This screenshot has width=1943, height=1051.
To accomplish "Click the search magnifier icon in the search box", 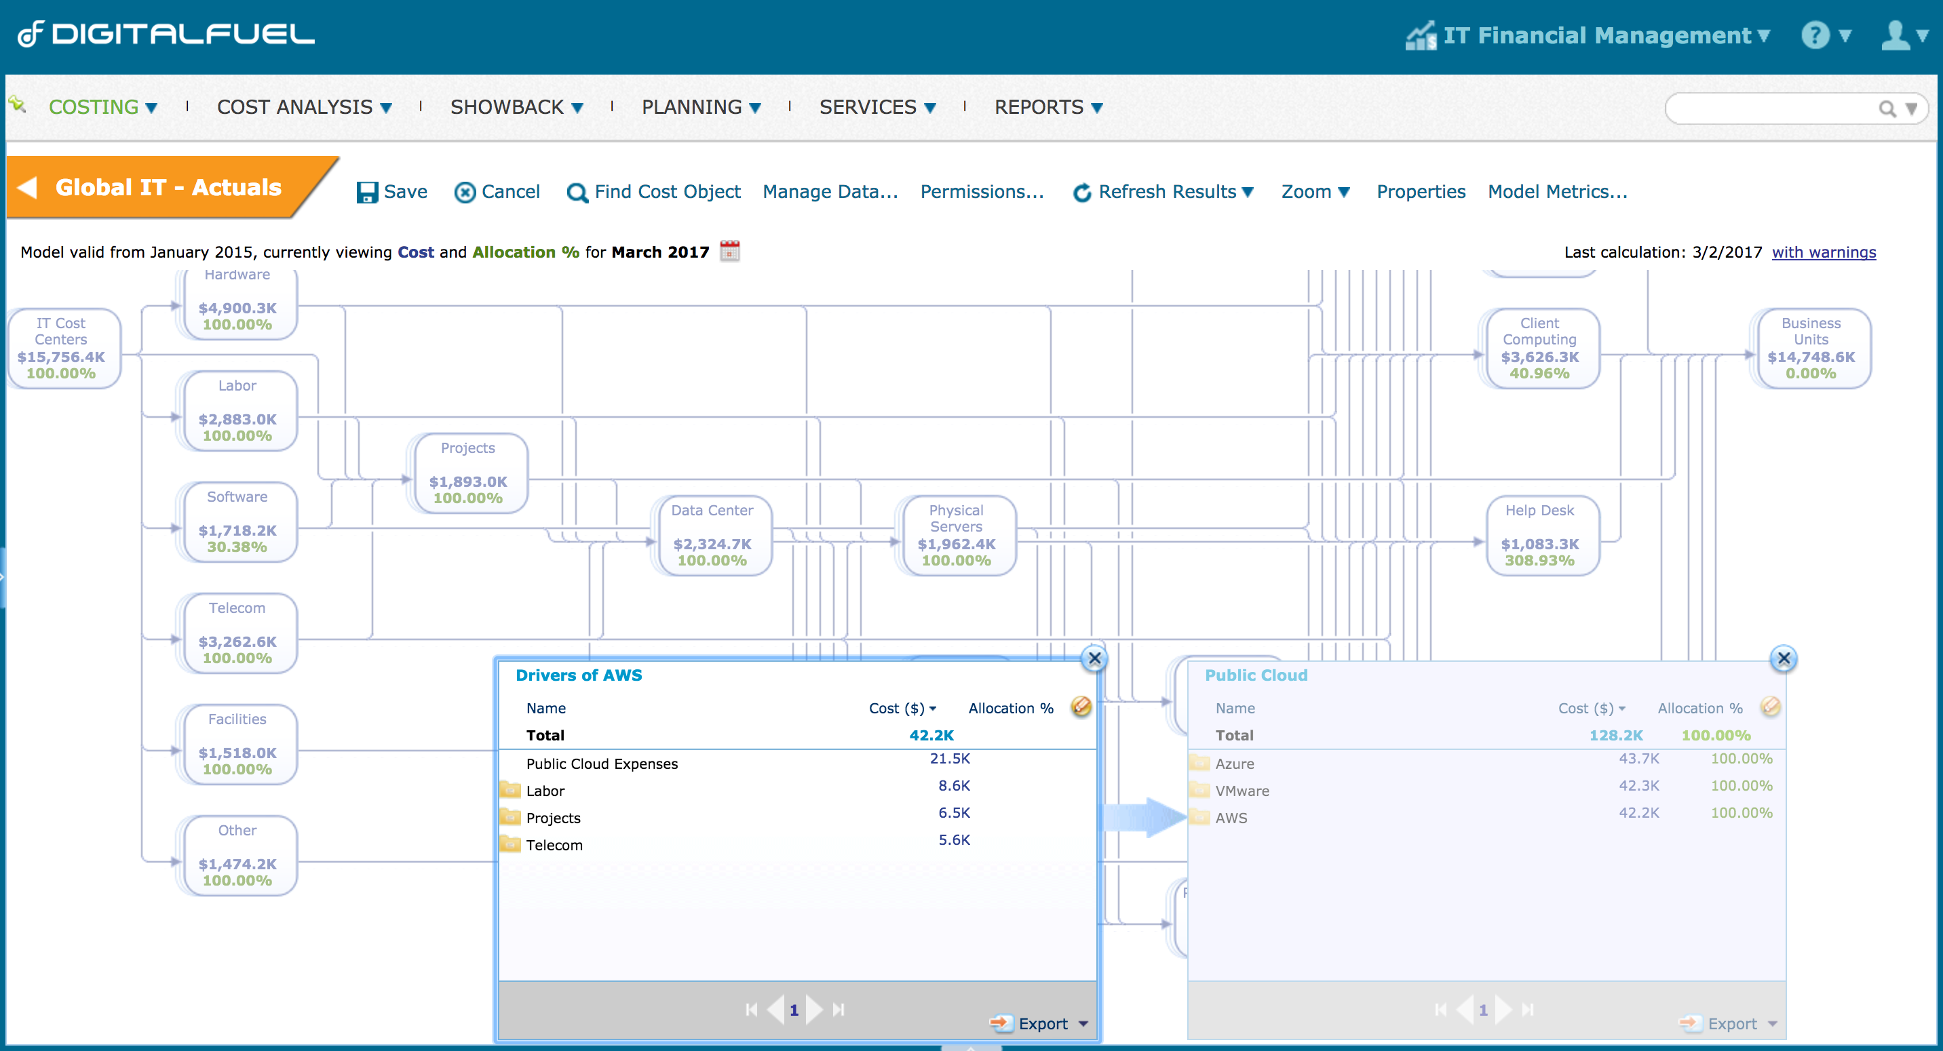I will [1887, 108].
